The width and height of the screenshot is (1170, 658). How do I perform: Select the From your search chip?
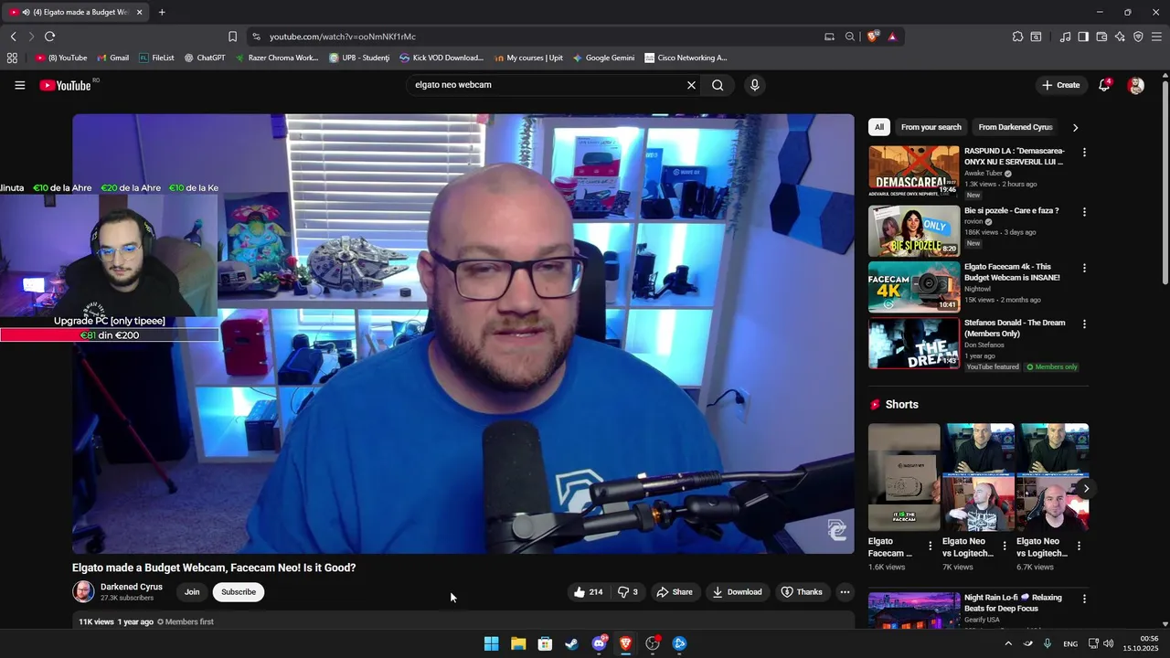click(931, 127)
